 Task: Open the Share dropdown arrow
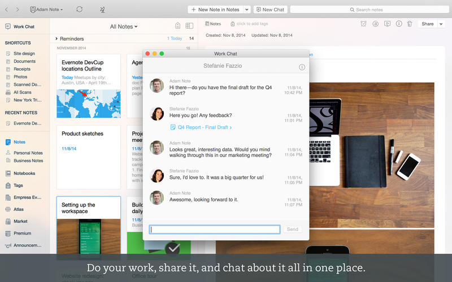click(441, 24)
